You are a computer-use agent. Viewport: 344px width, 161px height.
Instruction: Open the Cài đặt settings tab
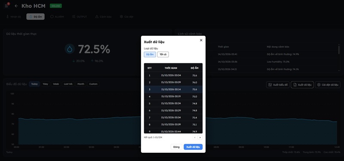tap(126, 17)
